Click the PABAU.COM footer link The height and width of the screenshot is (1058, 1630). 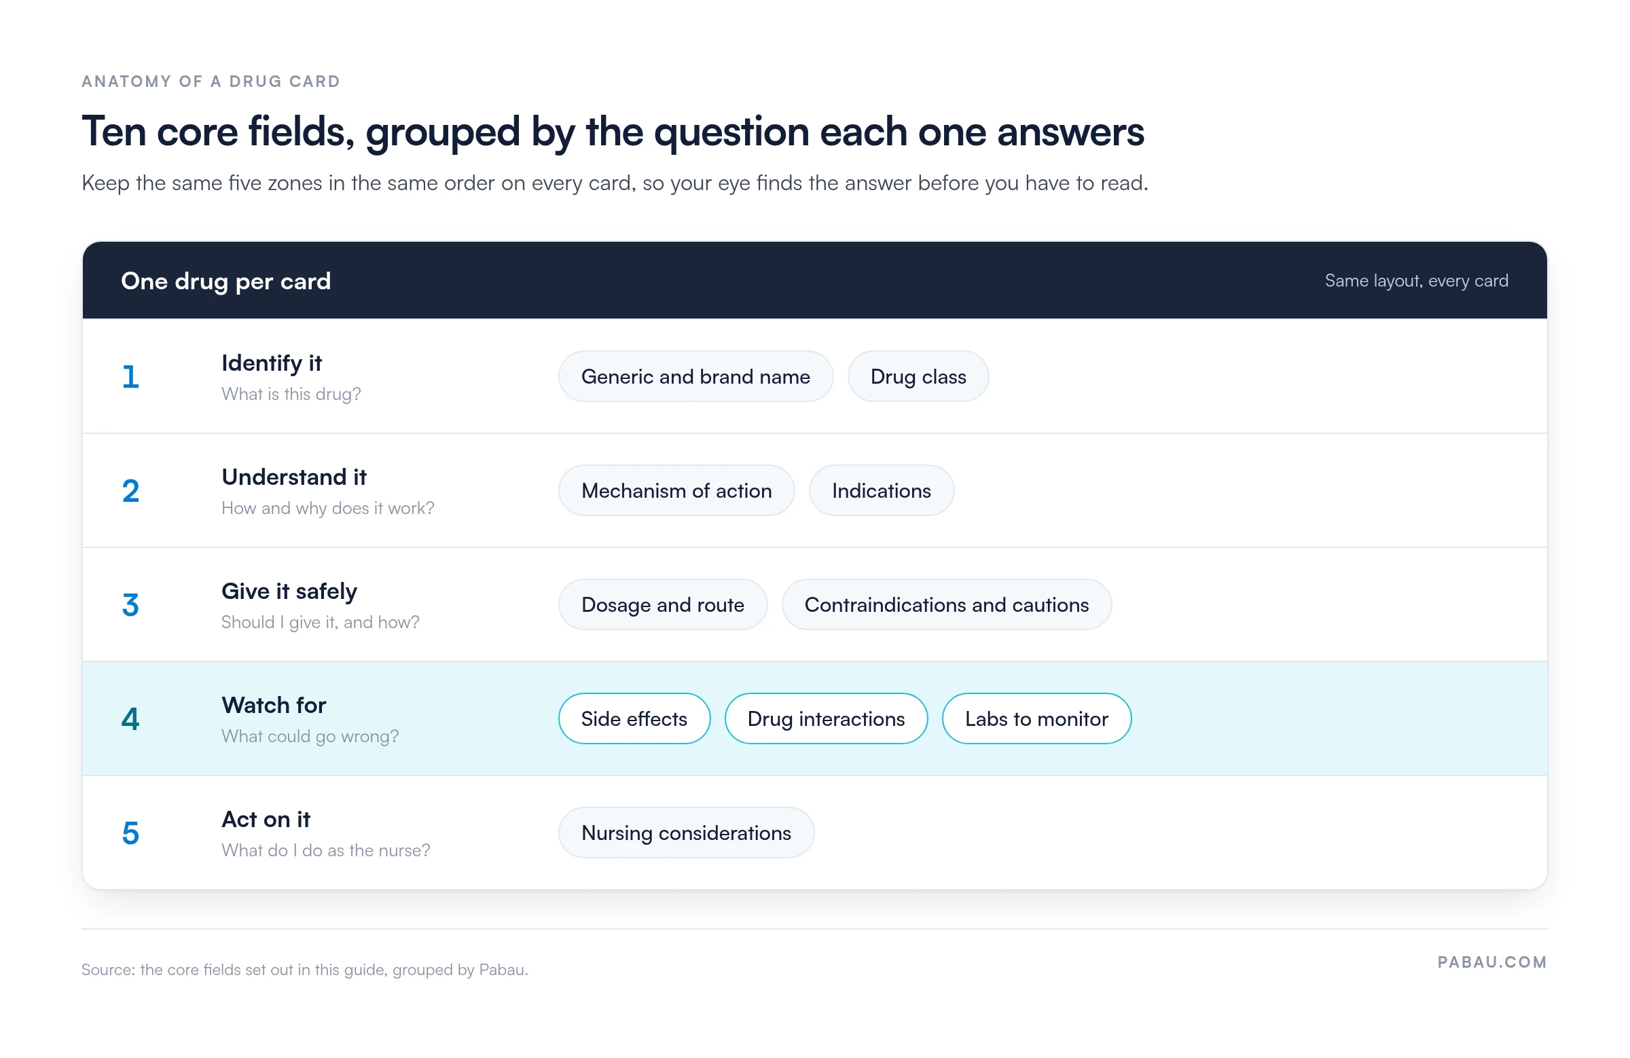pyautogui.click(x=1491, y=962)
